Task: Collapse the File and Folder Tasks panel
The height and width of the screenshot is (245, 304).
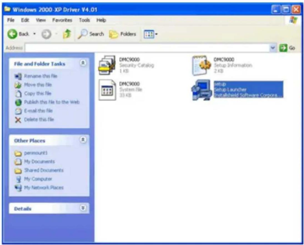Action: point(83,63)
